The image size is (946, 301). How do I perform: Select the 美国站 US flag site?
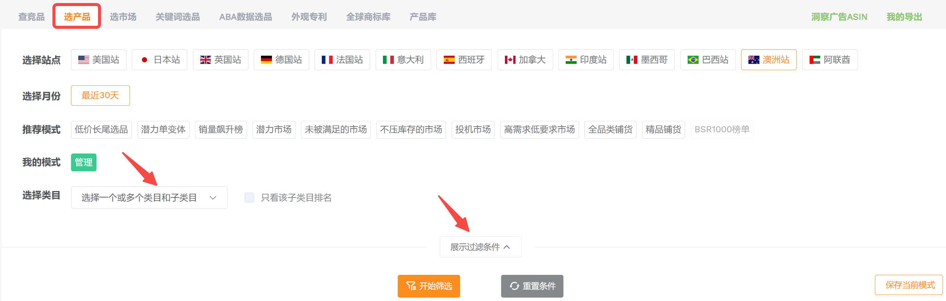pyautogui.click(x=99, y=60)
